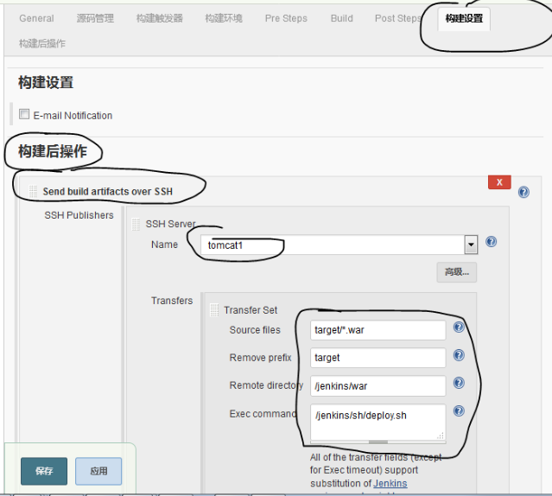The height and width of the screenshot is (496, 552).
Task: Click the 'E-mail Notification' label
Action: [73, 116]
